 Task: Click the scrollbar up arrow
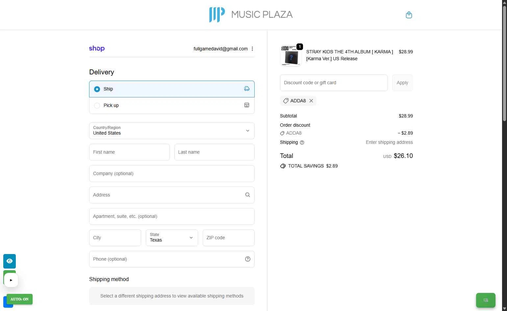[x=504, y=2]
